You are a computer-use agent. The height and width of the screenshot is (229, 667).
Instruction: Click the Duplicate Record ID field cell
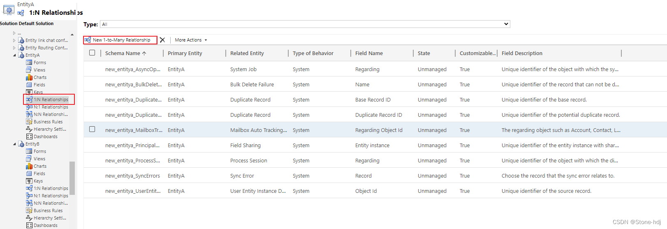coord(379,115)
